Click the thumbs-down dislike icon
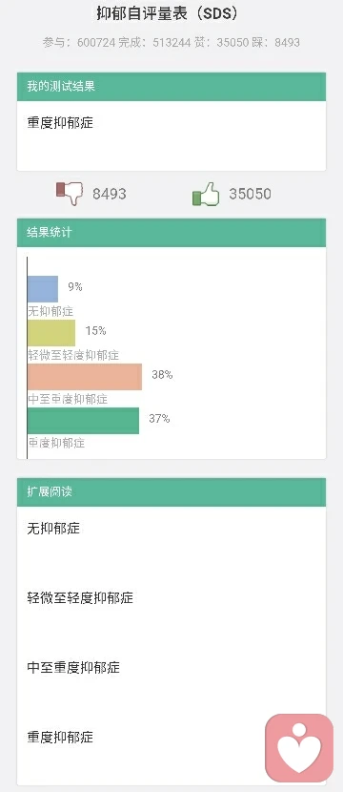 pyautogui.click(x=70, y=194)
